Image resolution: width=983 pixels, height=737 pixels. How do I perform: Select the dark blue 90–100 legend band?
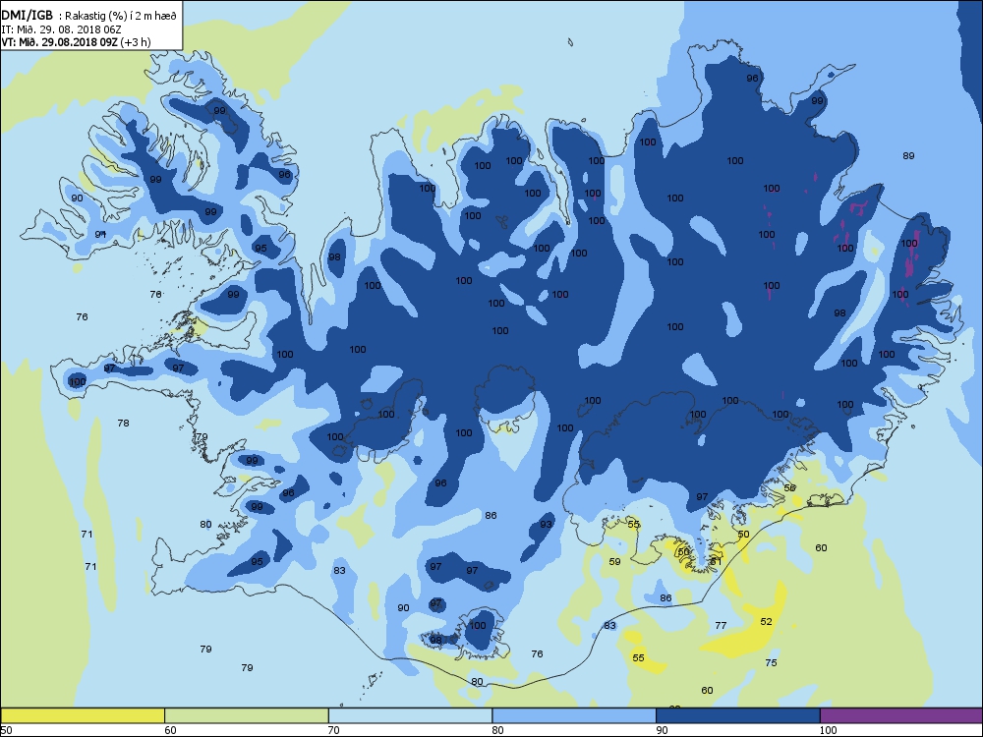738,715
